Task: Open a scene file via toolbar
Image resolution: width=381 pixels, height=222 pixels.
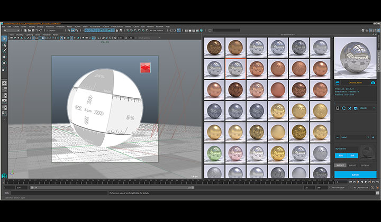Action: (29, 30)
